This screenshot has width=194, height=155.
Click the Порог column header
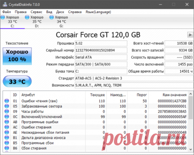point(138,95)
